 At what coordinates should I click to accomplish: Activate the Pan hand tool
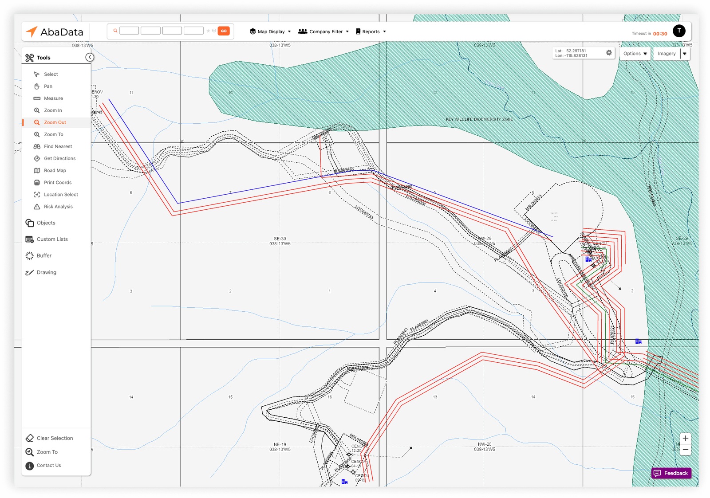47,86
